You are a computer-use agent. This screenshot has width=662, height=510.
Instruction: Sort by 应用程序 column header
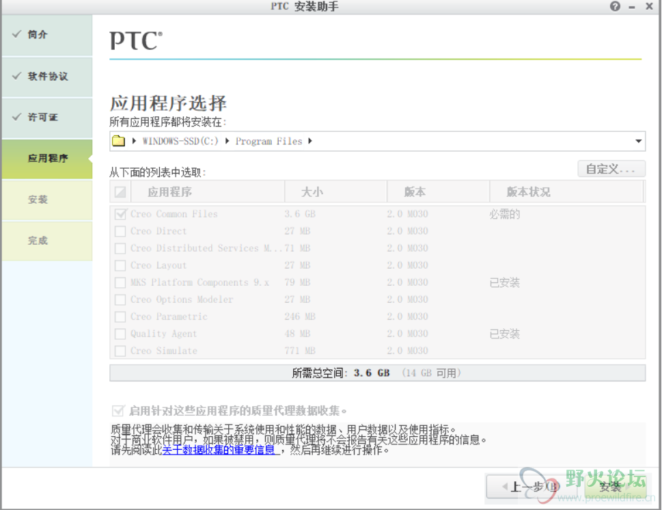point(208,192)
